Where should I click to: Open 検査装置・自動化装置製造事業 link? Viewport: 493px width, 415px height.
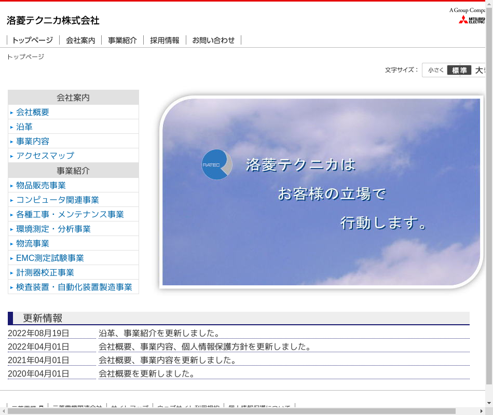point(74,287)
